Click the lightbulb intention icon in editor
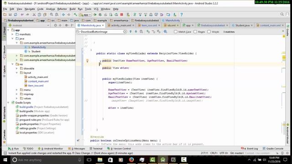The image size is (292, 164). 87,61
